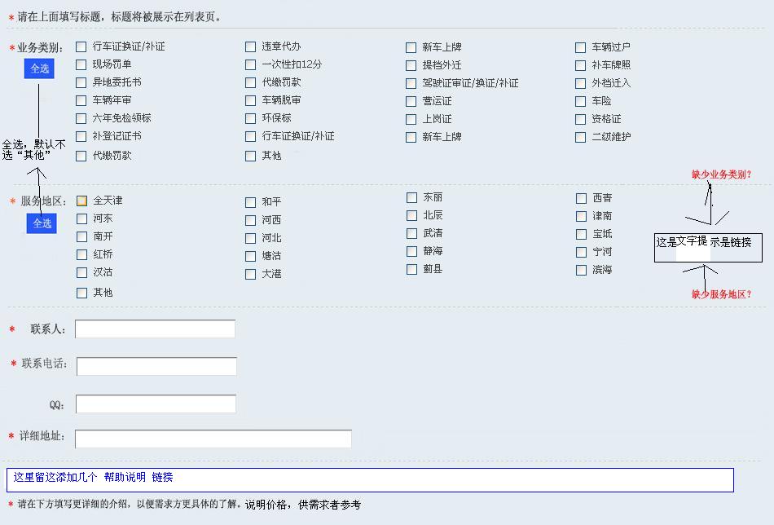Screen dimensions: 774x525
Task: Enable the 违章代办 option
Action: click(x=250, y=46)
